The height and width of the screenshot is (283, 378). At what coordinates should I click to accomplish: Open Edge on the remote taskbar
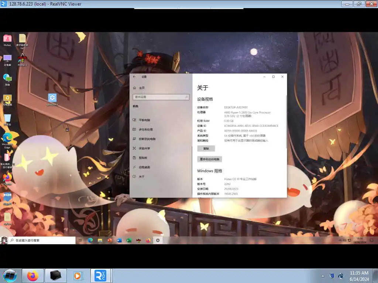click(90, 240)
